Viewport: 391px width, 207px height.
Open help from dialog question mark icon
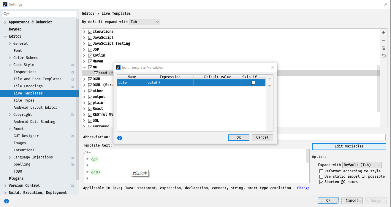[x=119, y=138]
